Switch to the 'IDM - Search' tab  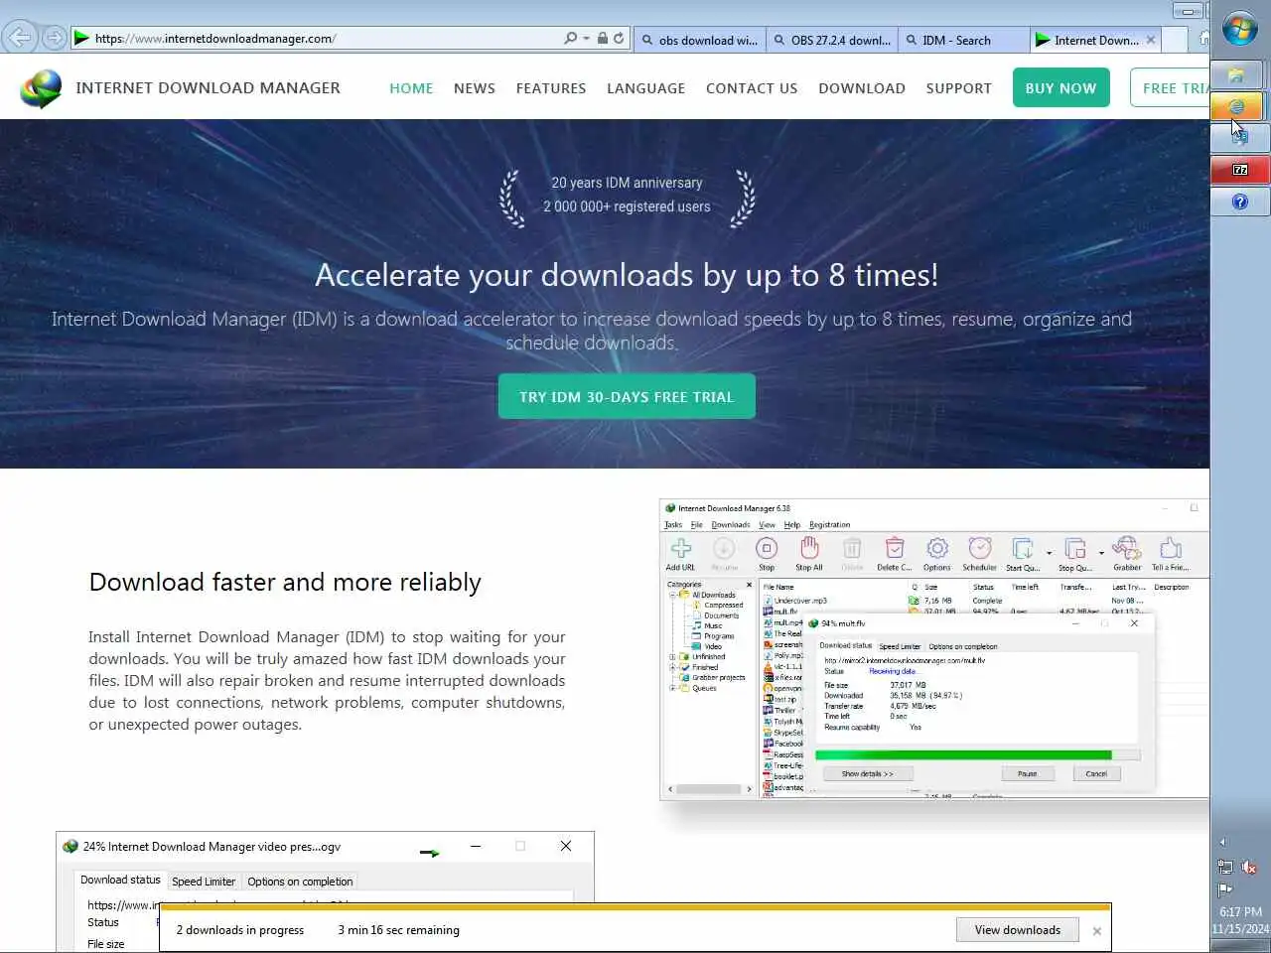(963, 40)
